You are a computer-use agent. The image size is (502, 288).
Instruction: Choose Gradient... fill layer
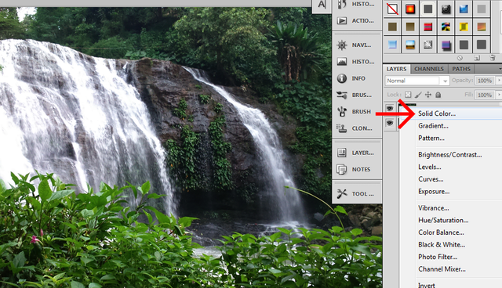(x=433, y=126)
